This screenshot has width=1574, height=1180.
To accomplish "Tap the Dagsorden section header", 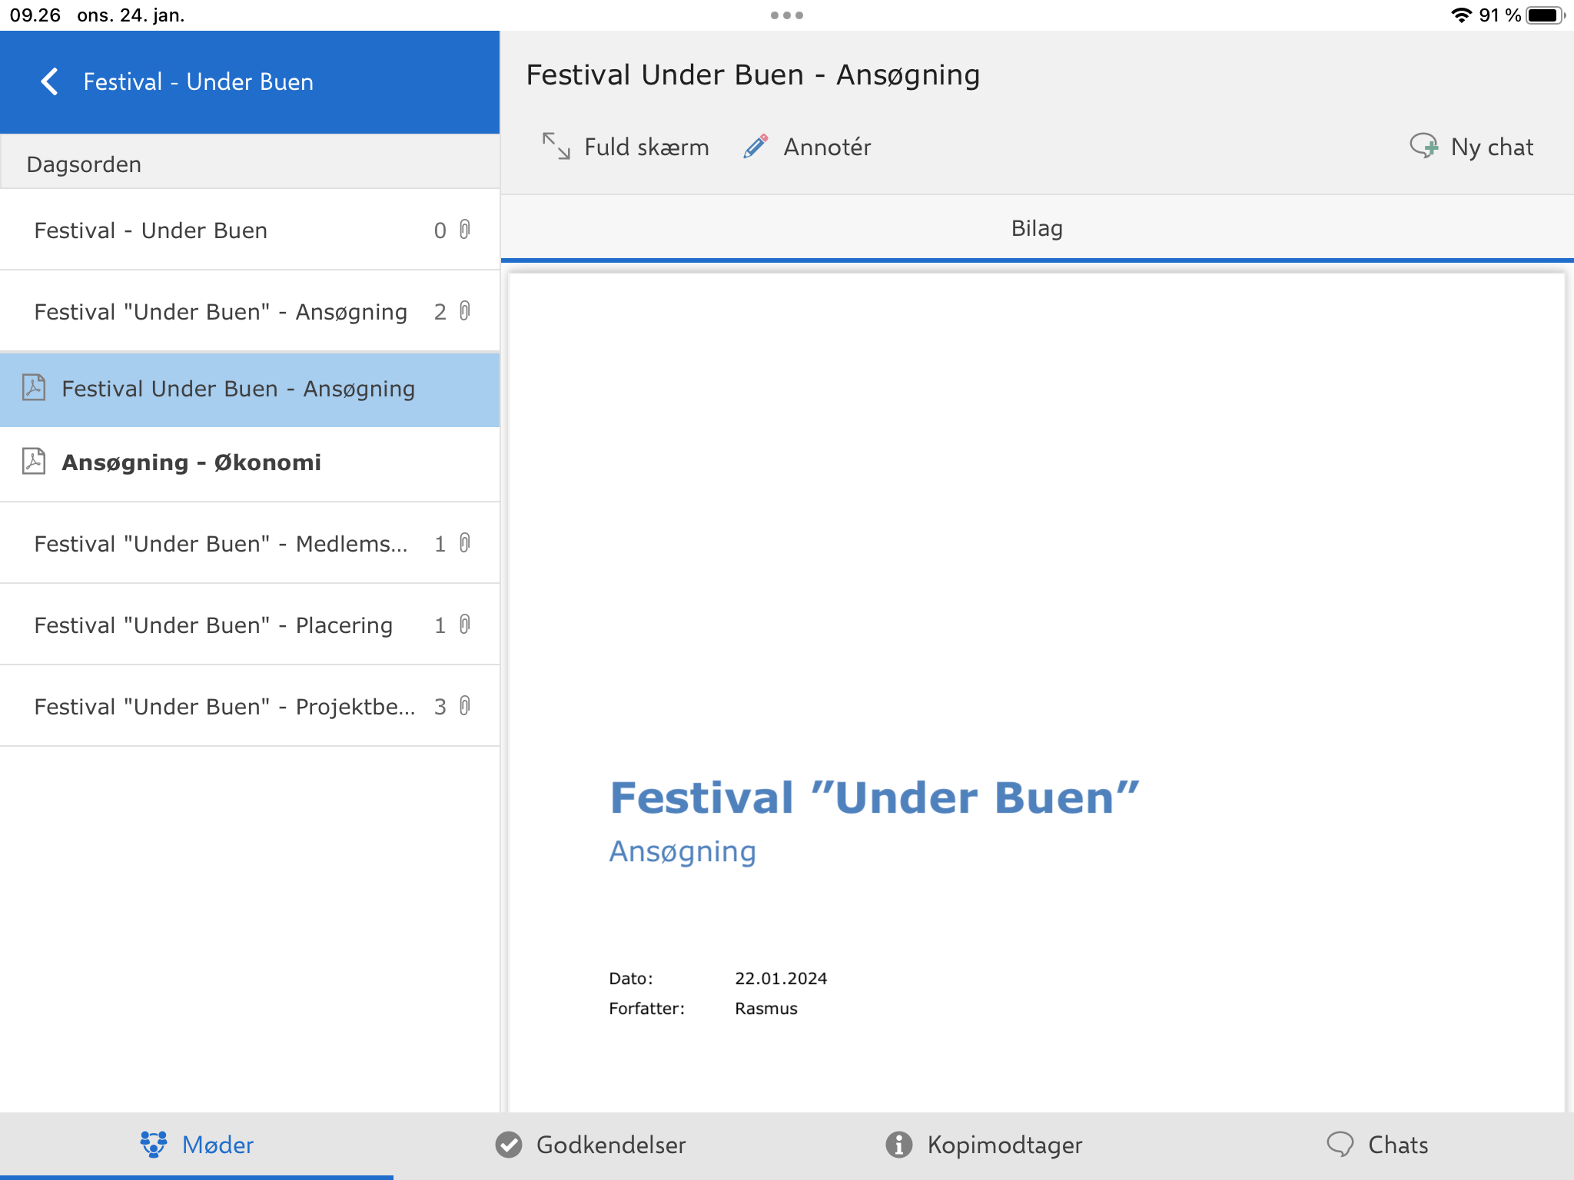I will click(250, 163).
